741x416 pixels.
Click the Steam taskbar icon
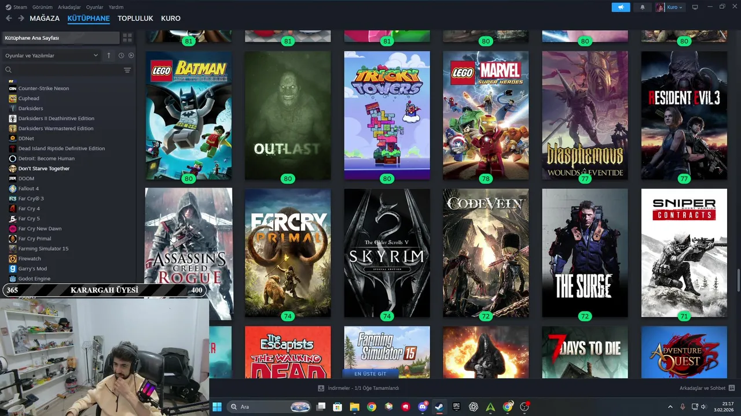(439, 407)
